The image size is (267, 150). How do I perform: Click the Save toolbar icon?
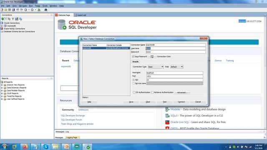point(10,10)
